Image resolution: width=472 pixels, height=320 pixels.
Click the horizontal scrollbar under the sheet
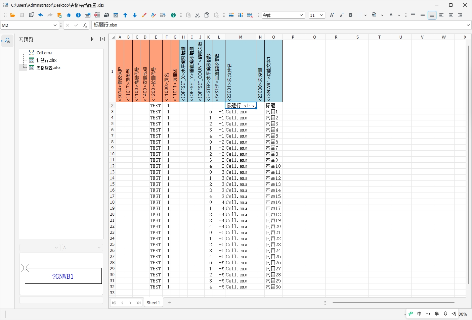[393, 303]
